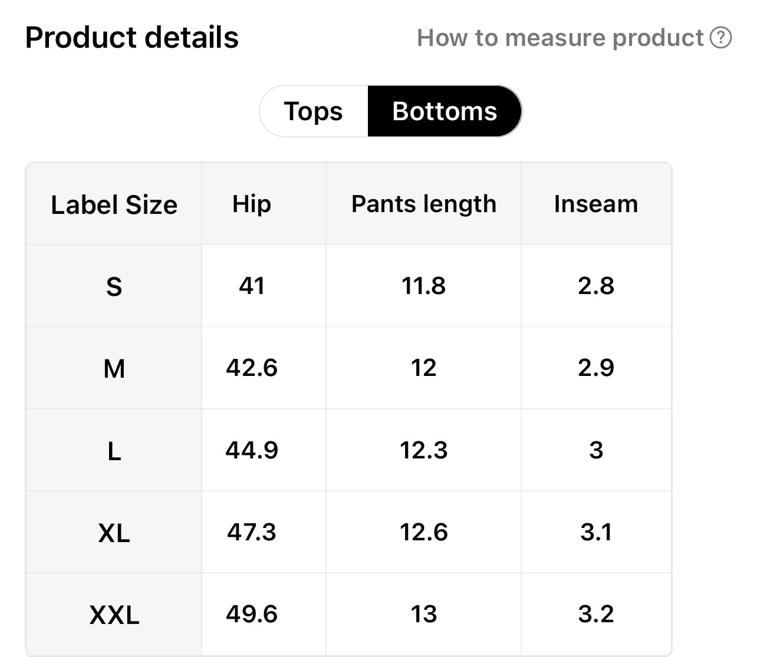Click the Label Size column header
Viewport: 757px width, 657px height.
[114, 204]
